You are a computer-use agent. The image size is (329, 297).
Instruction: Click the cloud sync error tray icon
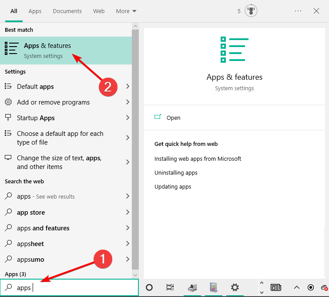[x=325, y=288]
